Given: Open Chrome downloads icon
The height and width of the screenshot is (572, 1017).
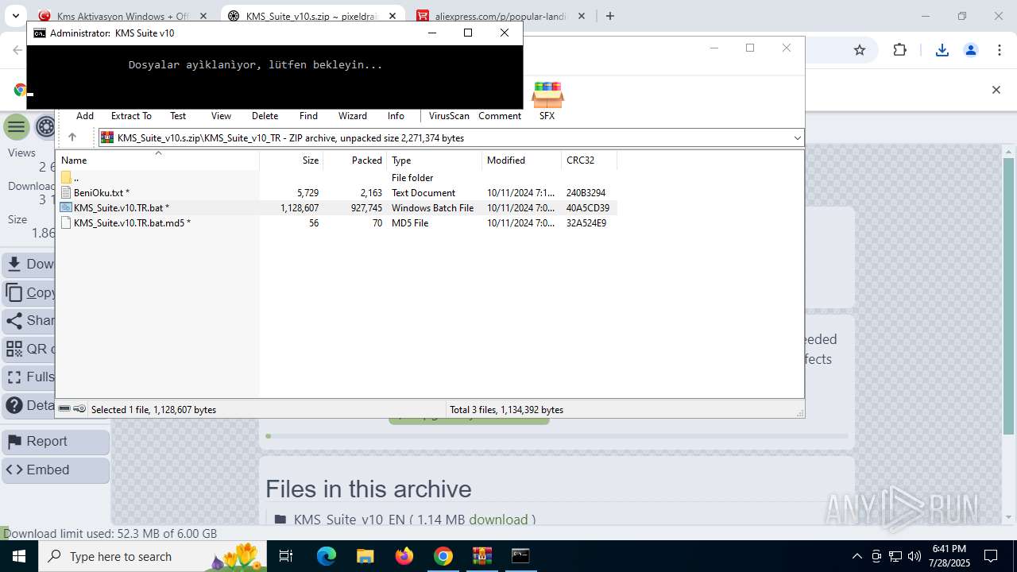Looking at the screenshot, I should (942, 50).
